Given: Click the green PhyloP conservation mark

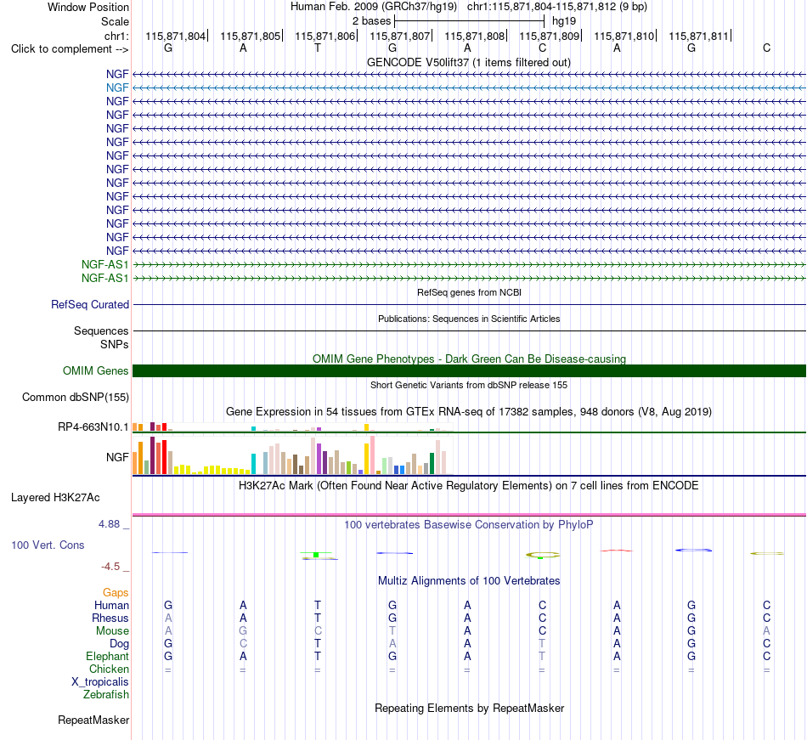Looking at the screenshot, I should click(x=316, y=555).
